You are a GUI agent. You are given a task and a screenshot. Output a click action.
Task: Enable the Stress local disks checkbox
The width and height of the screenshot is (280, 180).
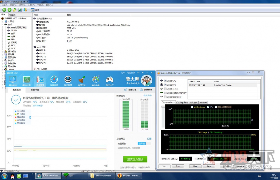(165, 97)
